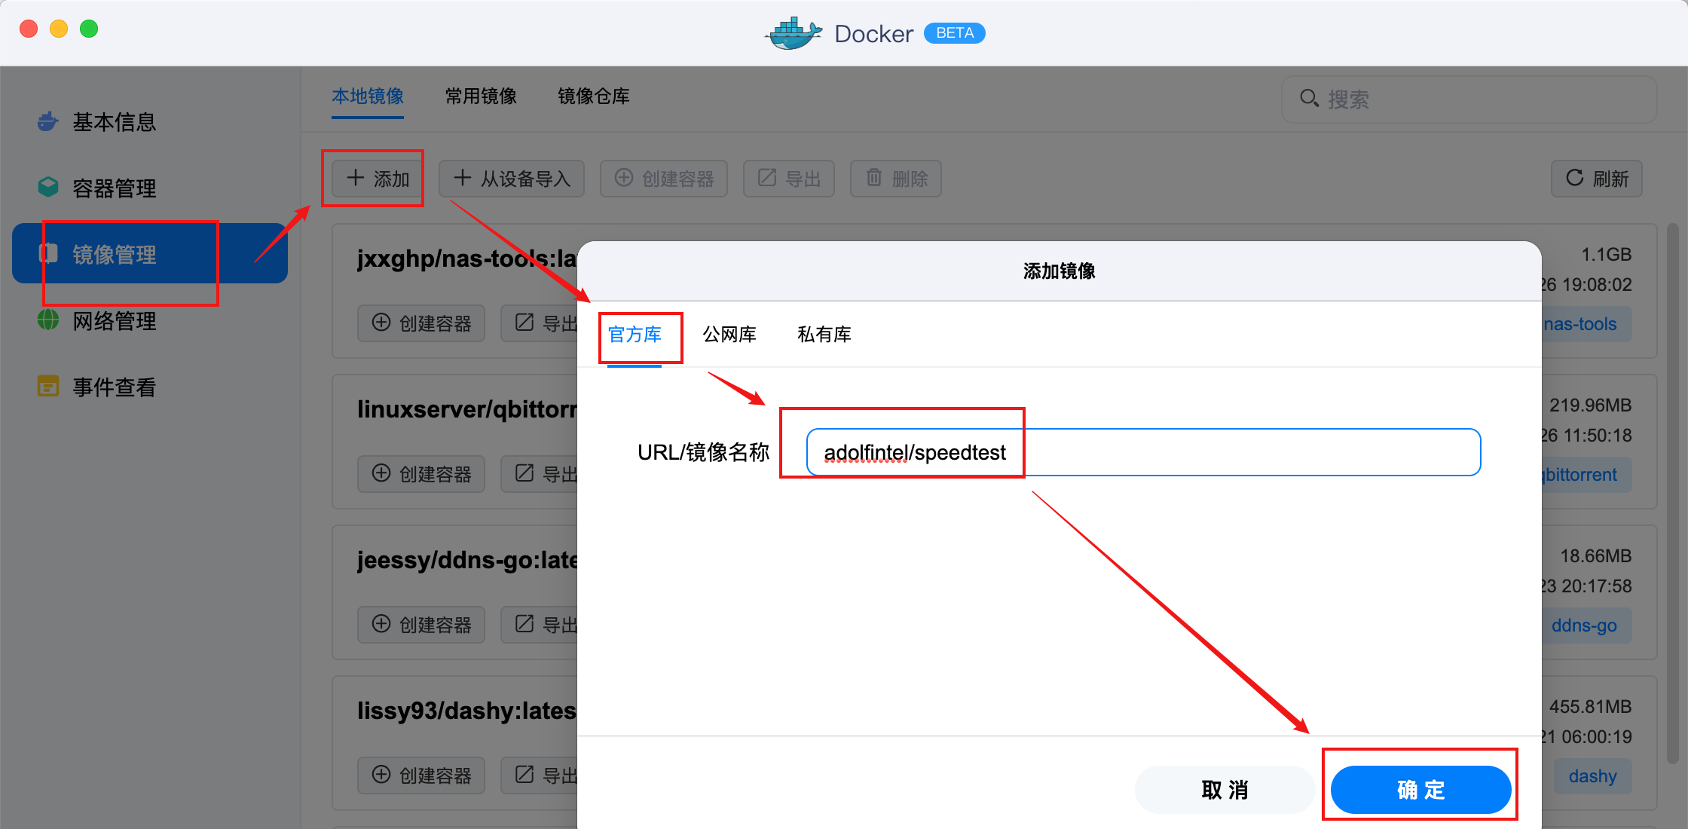Image resolution: width=1688 pixels, height=829 pixels.
Task: Click the 18.66MB image size text
Action: [x=1595, y=556]
